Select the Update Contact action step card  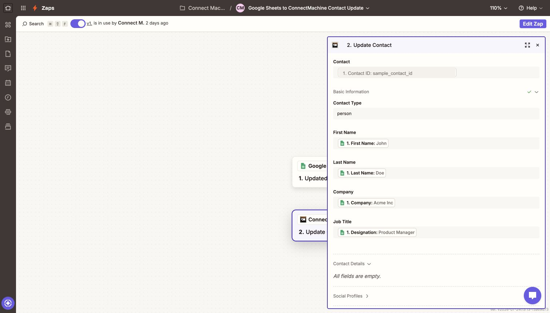[310, 226]
